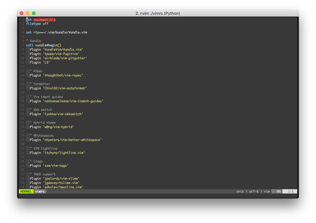The width and height of the screenshot is (316, 223).
Task: Click the '" Hybrid theme' comment
Action: click(43, 123)
